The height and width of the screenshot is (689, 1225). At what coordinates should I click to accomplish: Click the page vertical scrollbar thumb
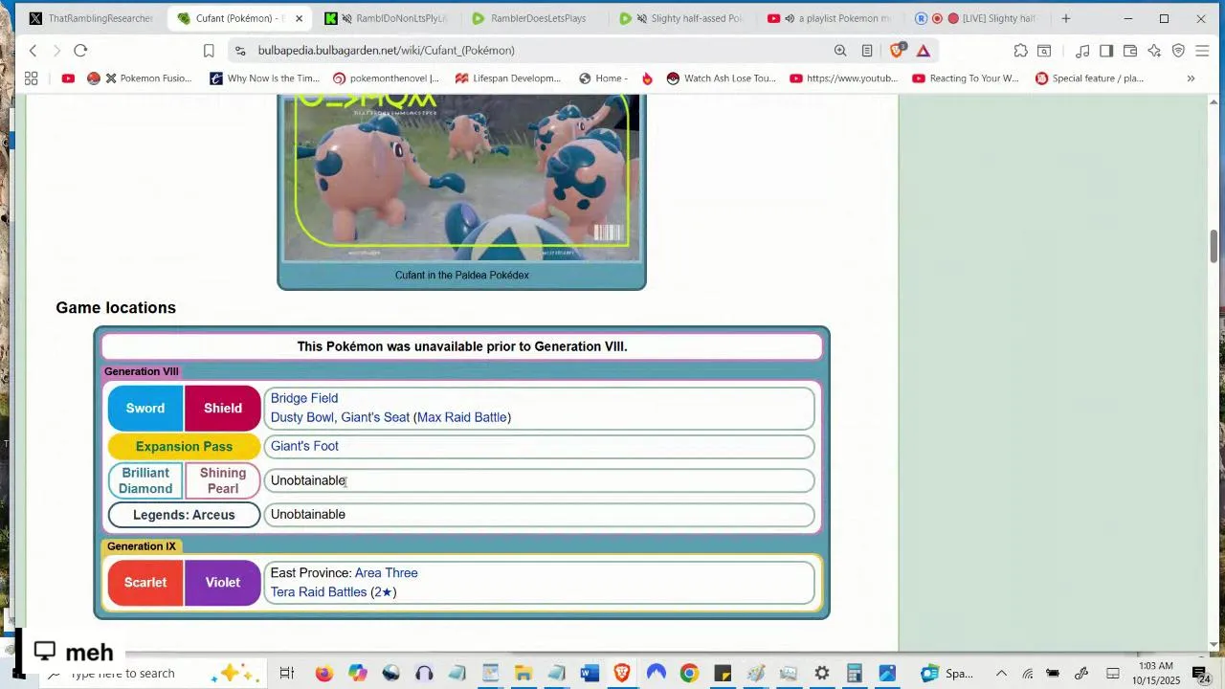coord(1214,246)
